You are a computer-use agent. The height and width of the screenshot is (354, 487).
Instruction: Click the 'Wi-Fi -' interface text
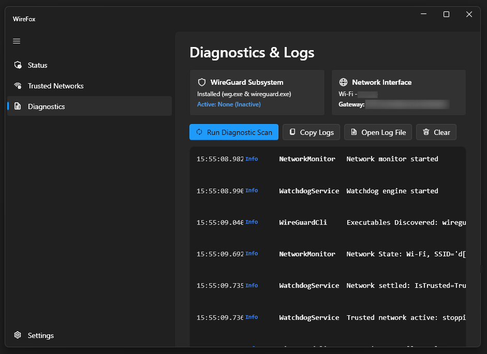348,94
